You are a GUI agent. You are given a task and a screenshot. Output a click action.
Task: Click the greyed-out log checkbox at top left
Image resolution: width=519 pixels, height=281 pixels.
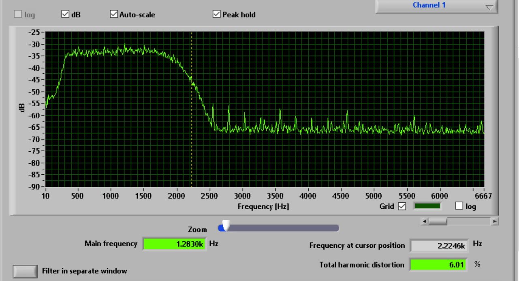click(18, 15)
